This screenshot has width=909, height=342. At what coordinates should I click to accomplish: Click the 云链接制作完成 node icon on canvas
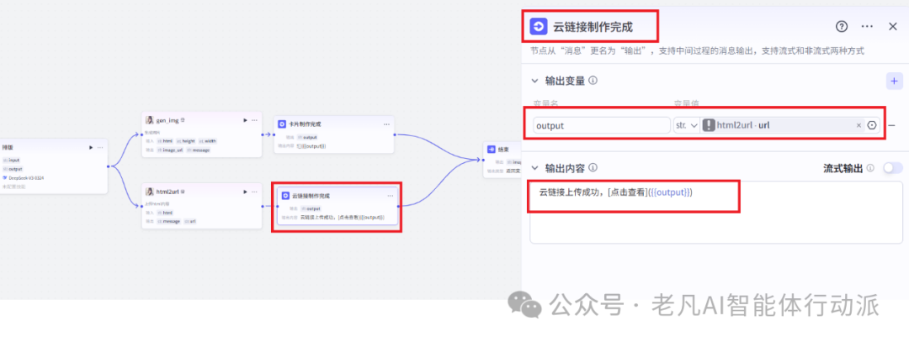(x=285, y=196)
